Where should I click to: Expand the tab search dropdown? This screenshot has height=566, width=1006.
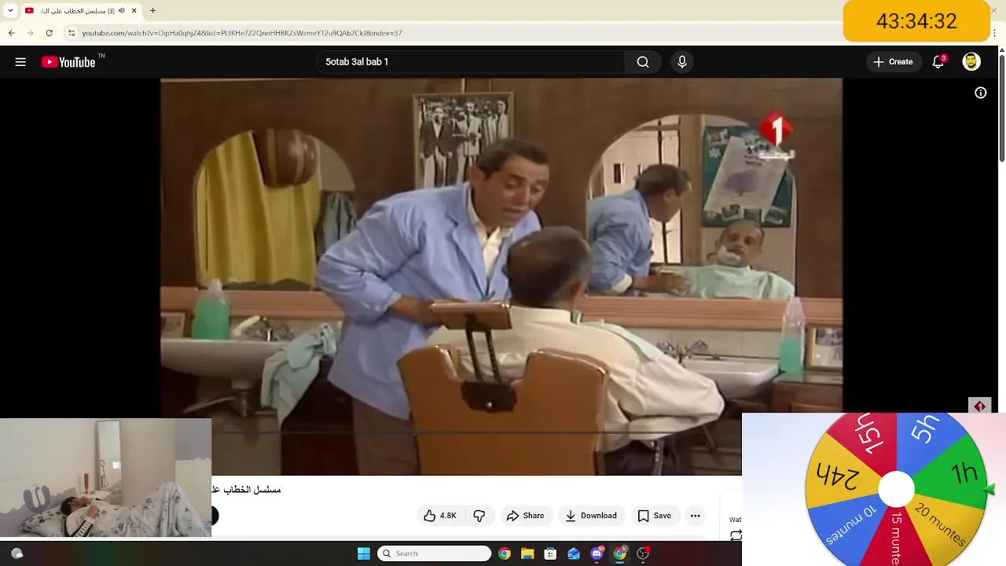10,11
